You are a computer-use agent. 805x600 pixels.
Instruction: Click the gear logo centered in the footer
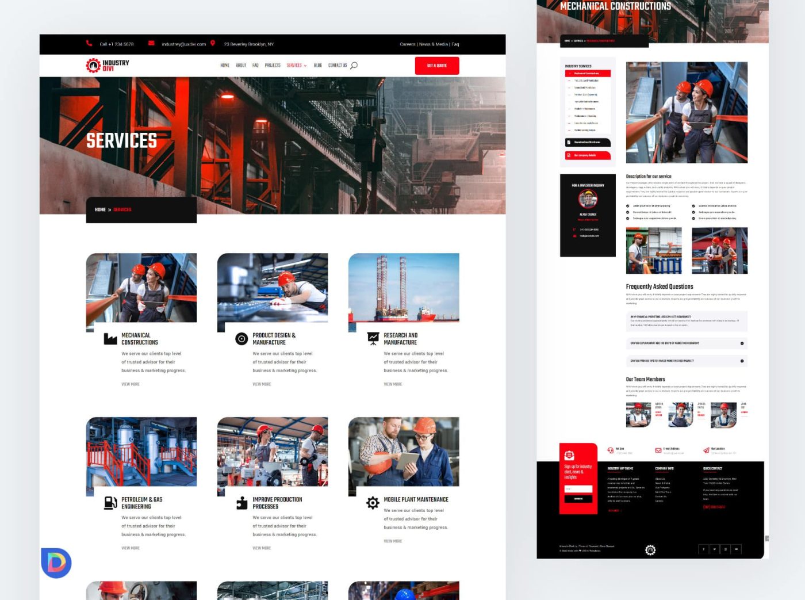coord(650,550)
